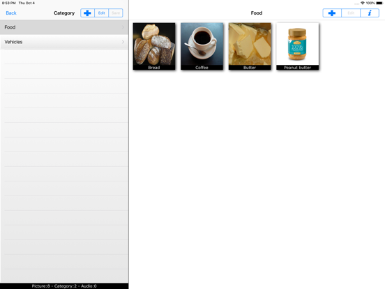Viewport: 385px width, 289px height.
Task: Click the Wi-Fi icon in status bar
Action: pos(363,3)
